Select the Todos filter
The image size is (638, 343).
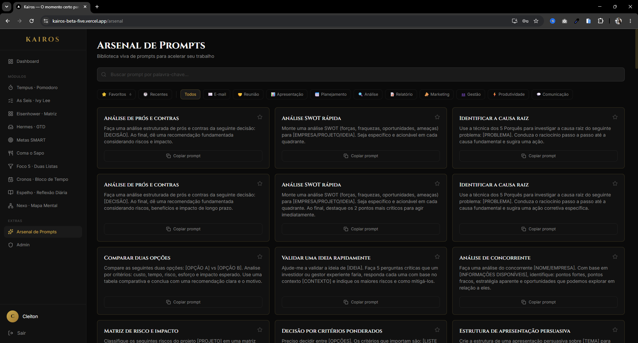click(190, 94)
